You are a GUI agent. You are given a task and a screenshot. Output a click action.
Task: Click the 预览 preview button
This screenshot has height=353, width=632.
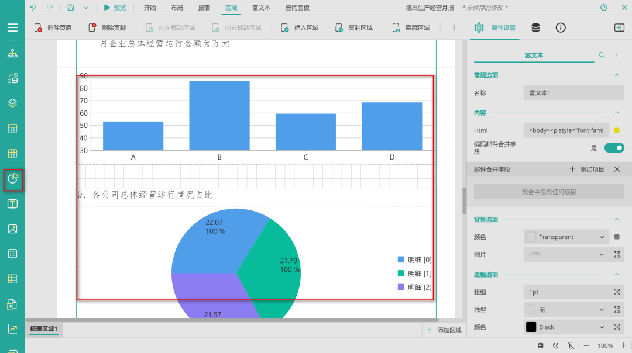coord(115,8)
